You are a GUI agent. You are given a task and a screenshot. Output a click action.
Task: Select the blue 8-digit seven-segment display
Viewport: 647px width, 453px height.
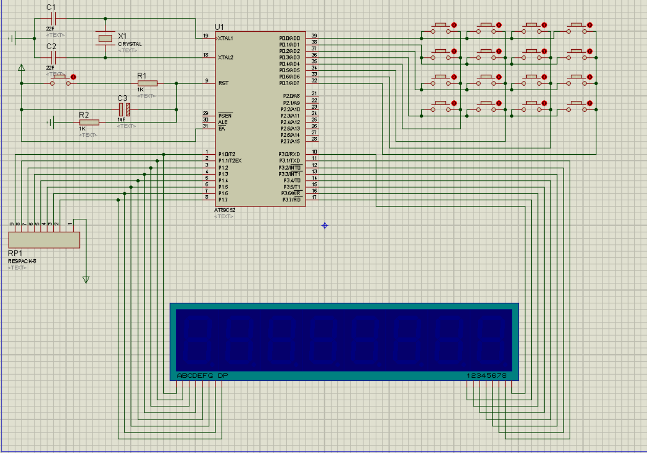[x=344, y=341]
